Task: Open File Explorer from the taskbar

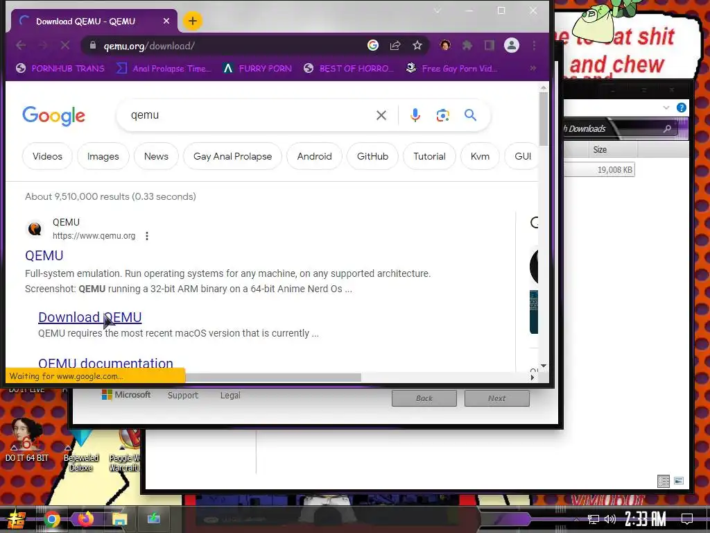Action: click(119, 519)
